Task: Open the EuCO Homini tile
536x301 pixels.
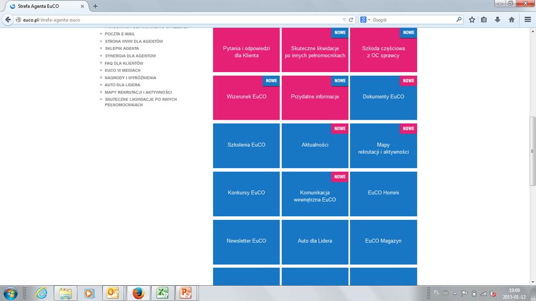Action: (x=384, y=194)
